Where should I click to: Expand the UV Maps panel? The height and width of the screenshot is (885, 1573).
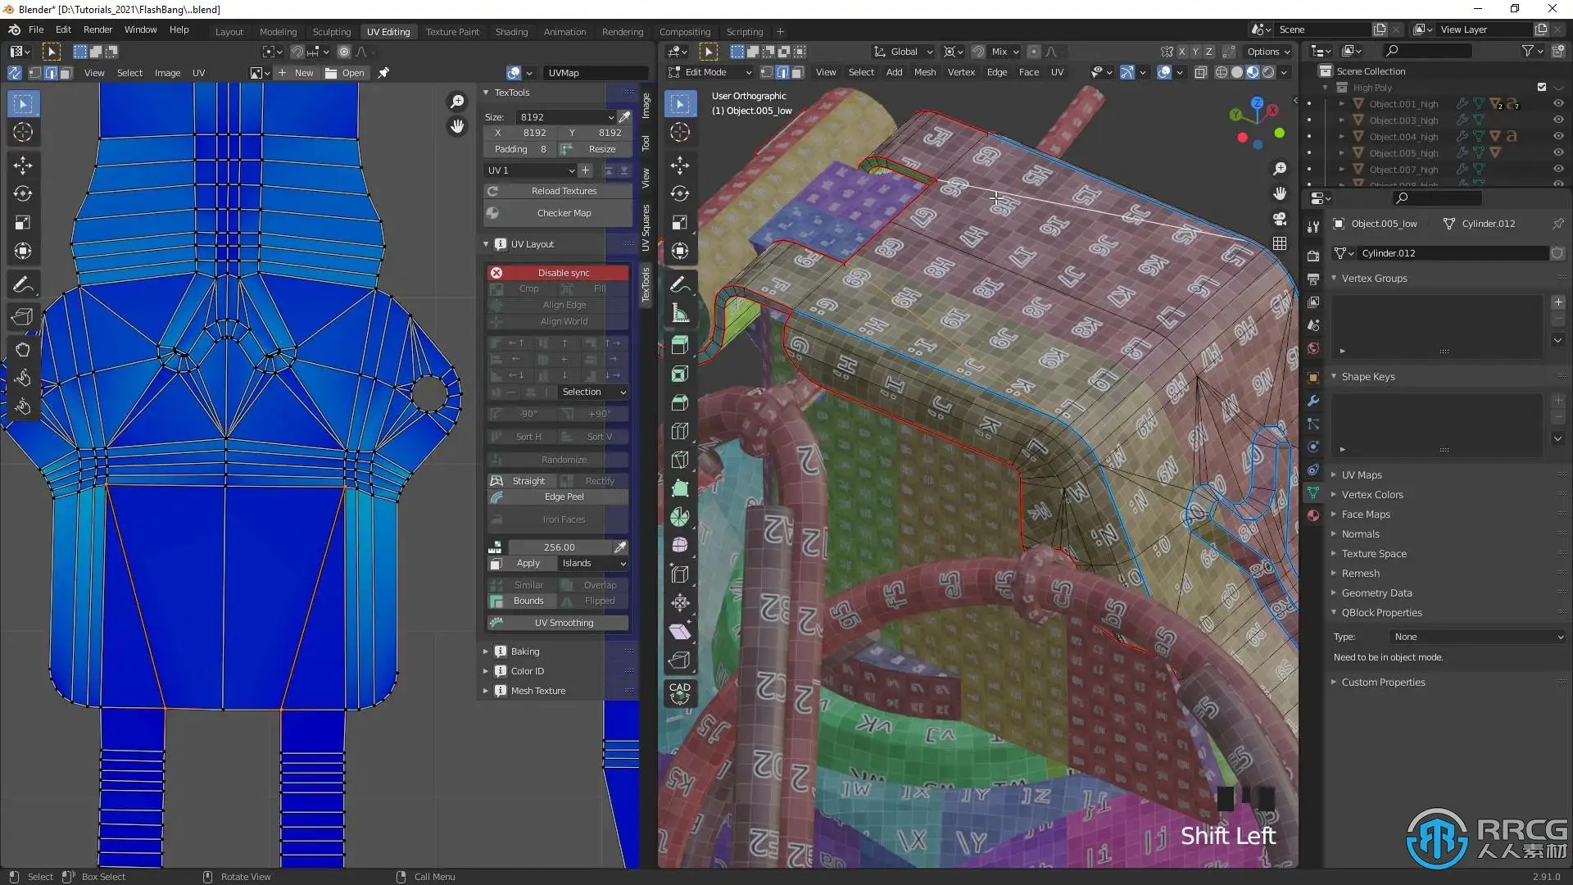[x=1361, y=475]
